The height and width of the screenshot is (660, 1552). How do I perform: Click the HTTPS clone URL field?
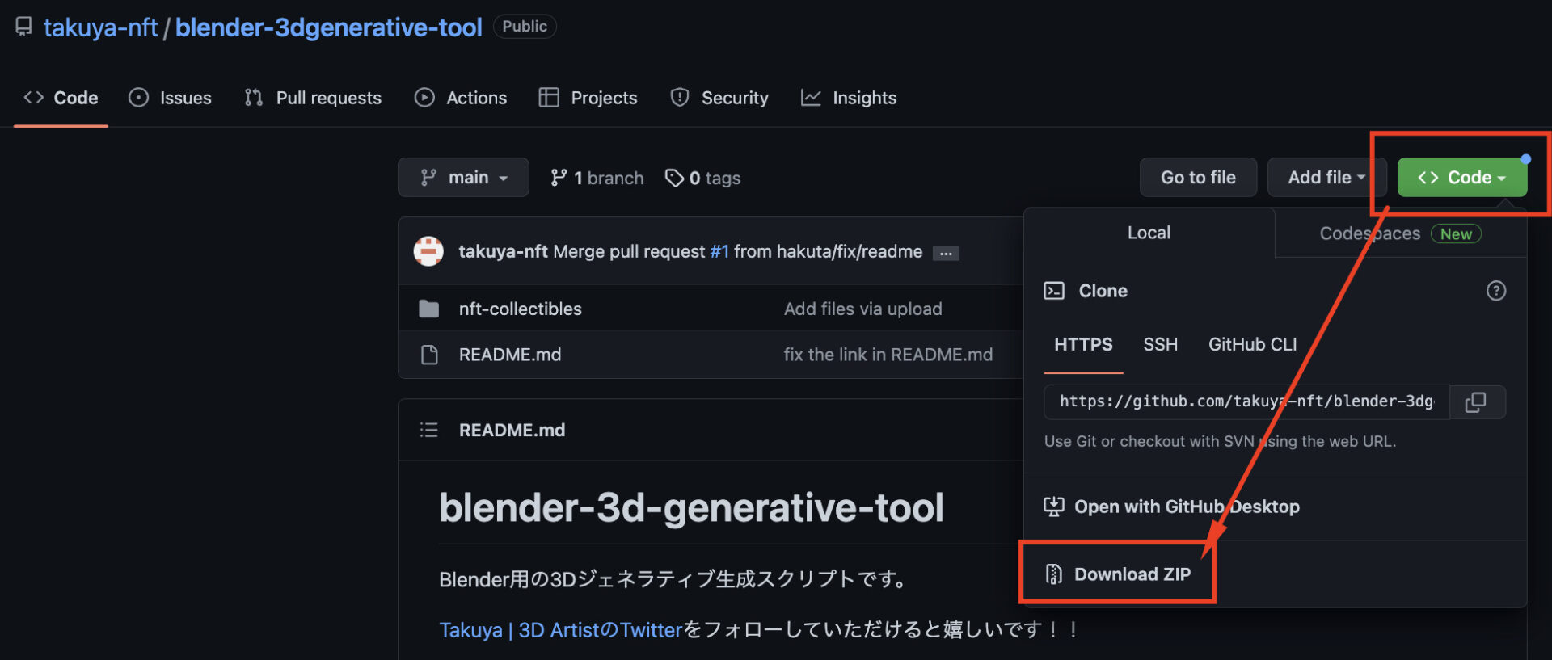click(1246, 402)
